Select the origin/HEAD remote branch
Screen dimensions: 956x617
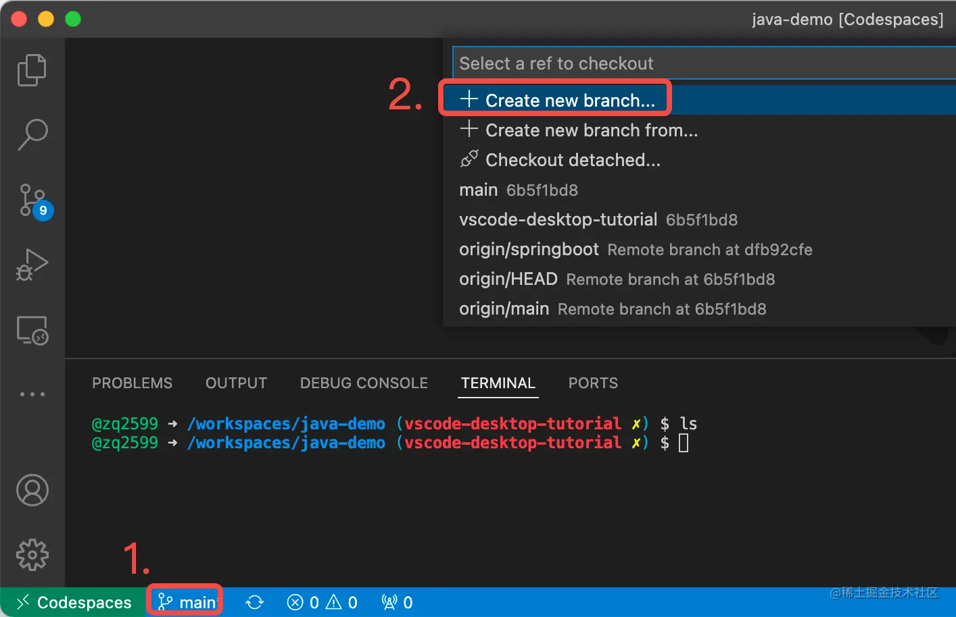[699, 279]
